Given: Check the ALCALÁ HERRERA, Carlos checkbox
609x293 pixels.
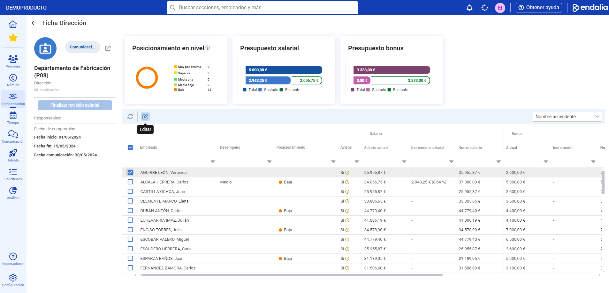Looking at the screenshot, I should (x=130, y=182).
